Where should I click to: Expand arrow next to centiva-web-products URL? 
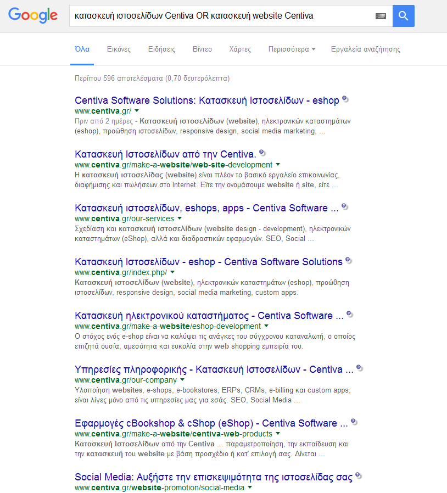tap(278, 433)
